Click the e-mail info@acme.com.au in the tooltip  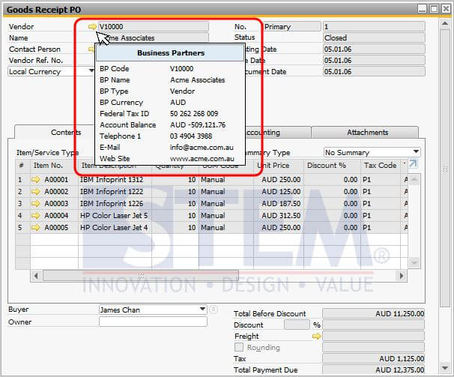pos(202,147)
